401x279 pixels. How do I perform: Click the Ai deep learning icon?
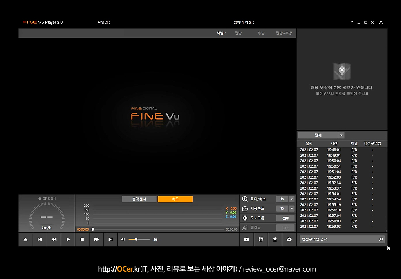point(245,227)
